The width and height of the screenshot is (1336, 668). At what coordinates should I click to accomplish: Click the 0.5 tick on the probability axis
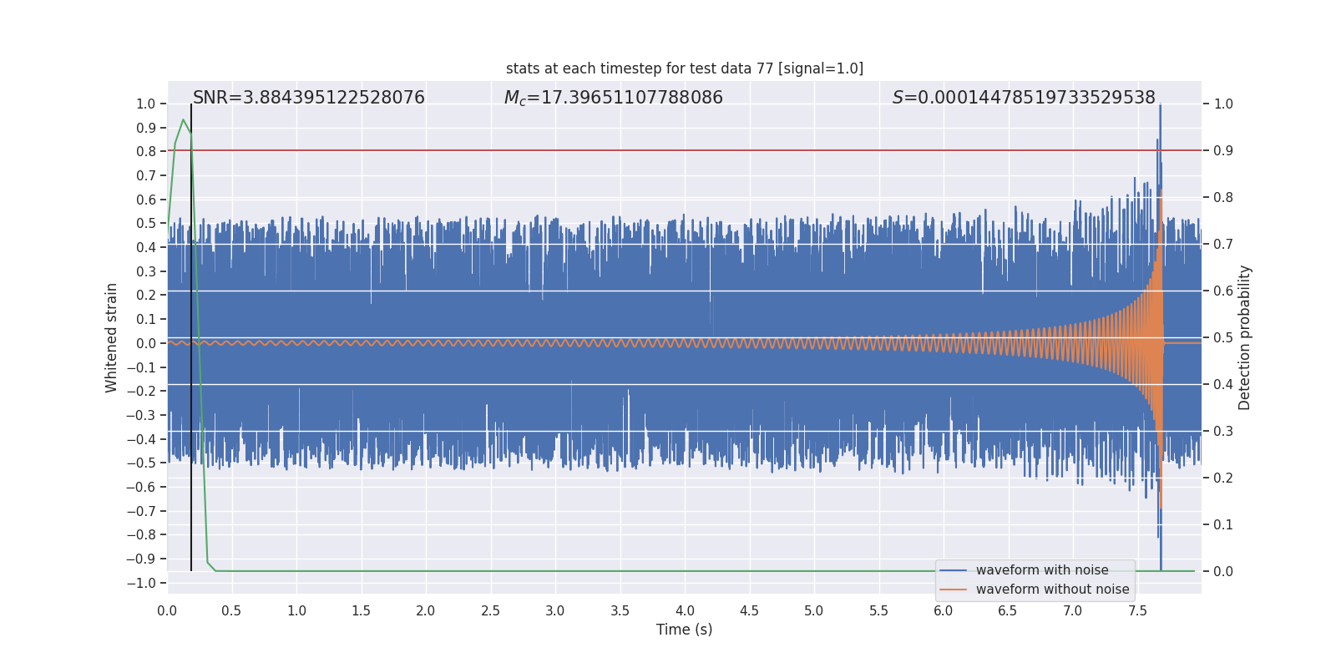(x=1222, y=338)
